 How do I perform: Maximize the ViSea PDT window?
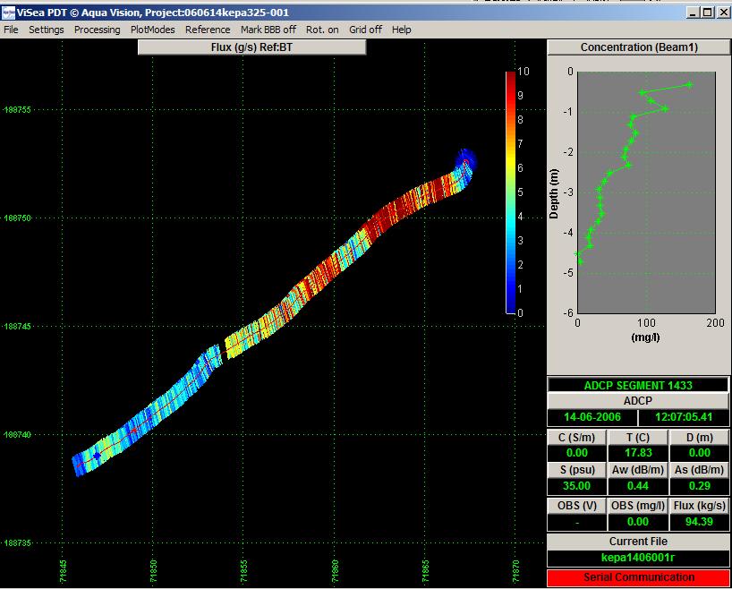[708, 13]
